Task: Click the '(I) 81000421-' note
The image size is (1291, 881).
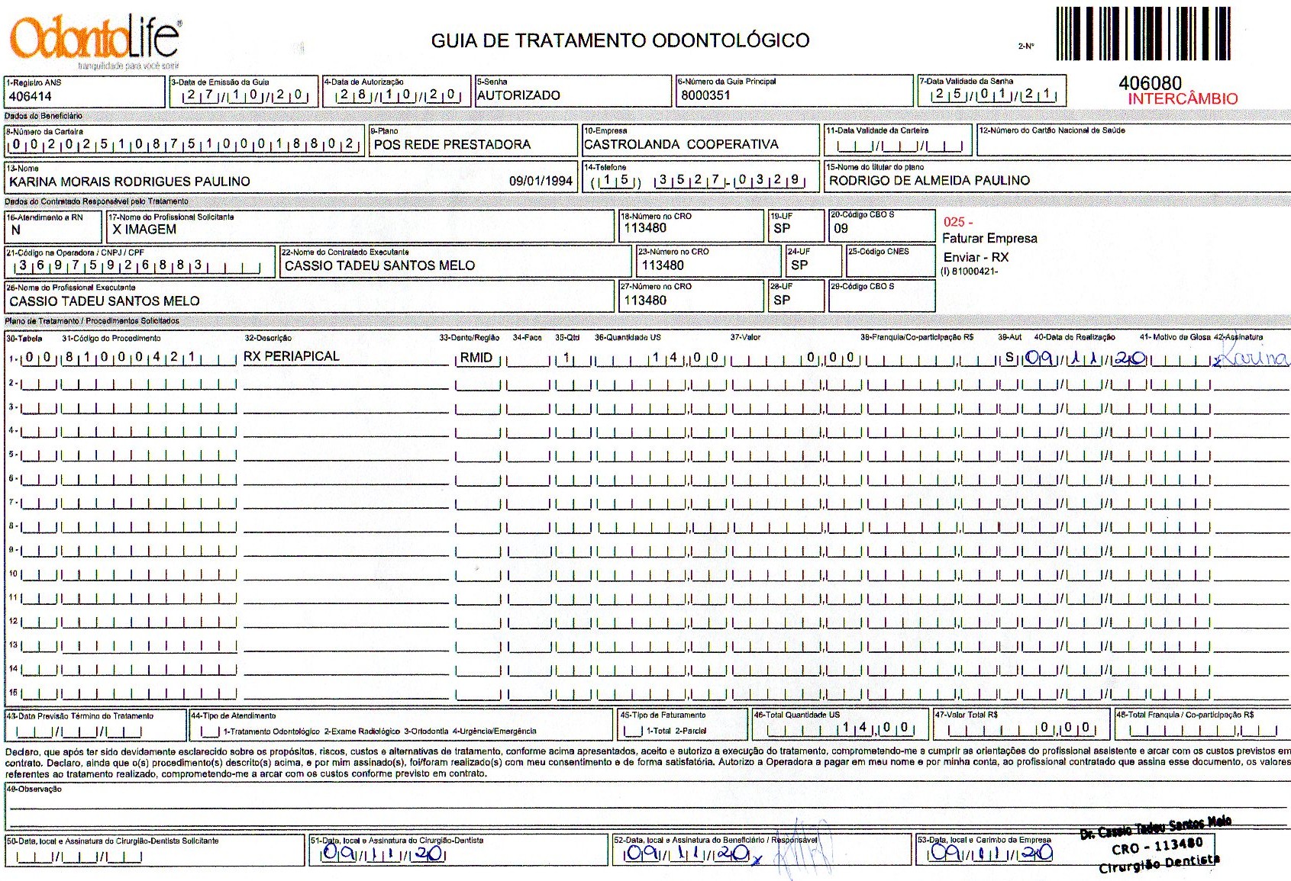Action: (x=970, y=272)
